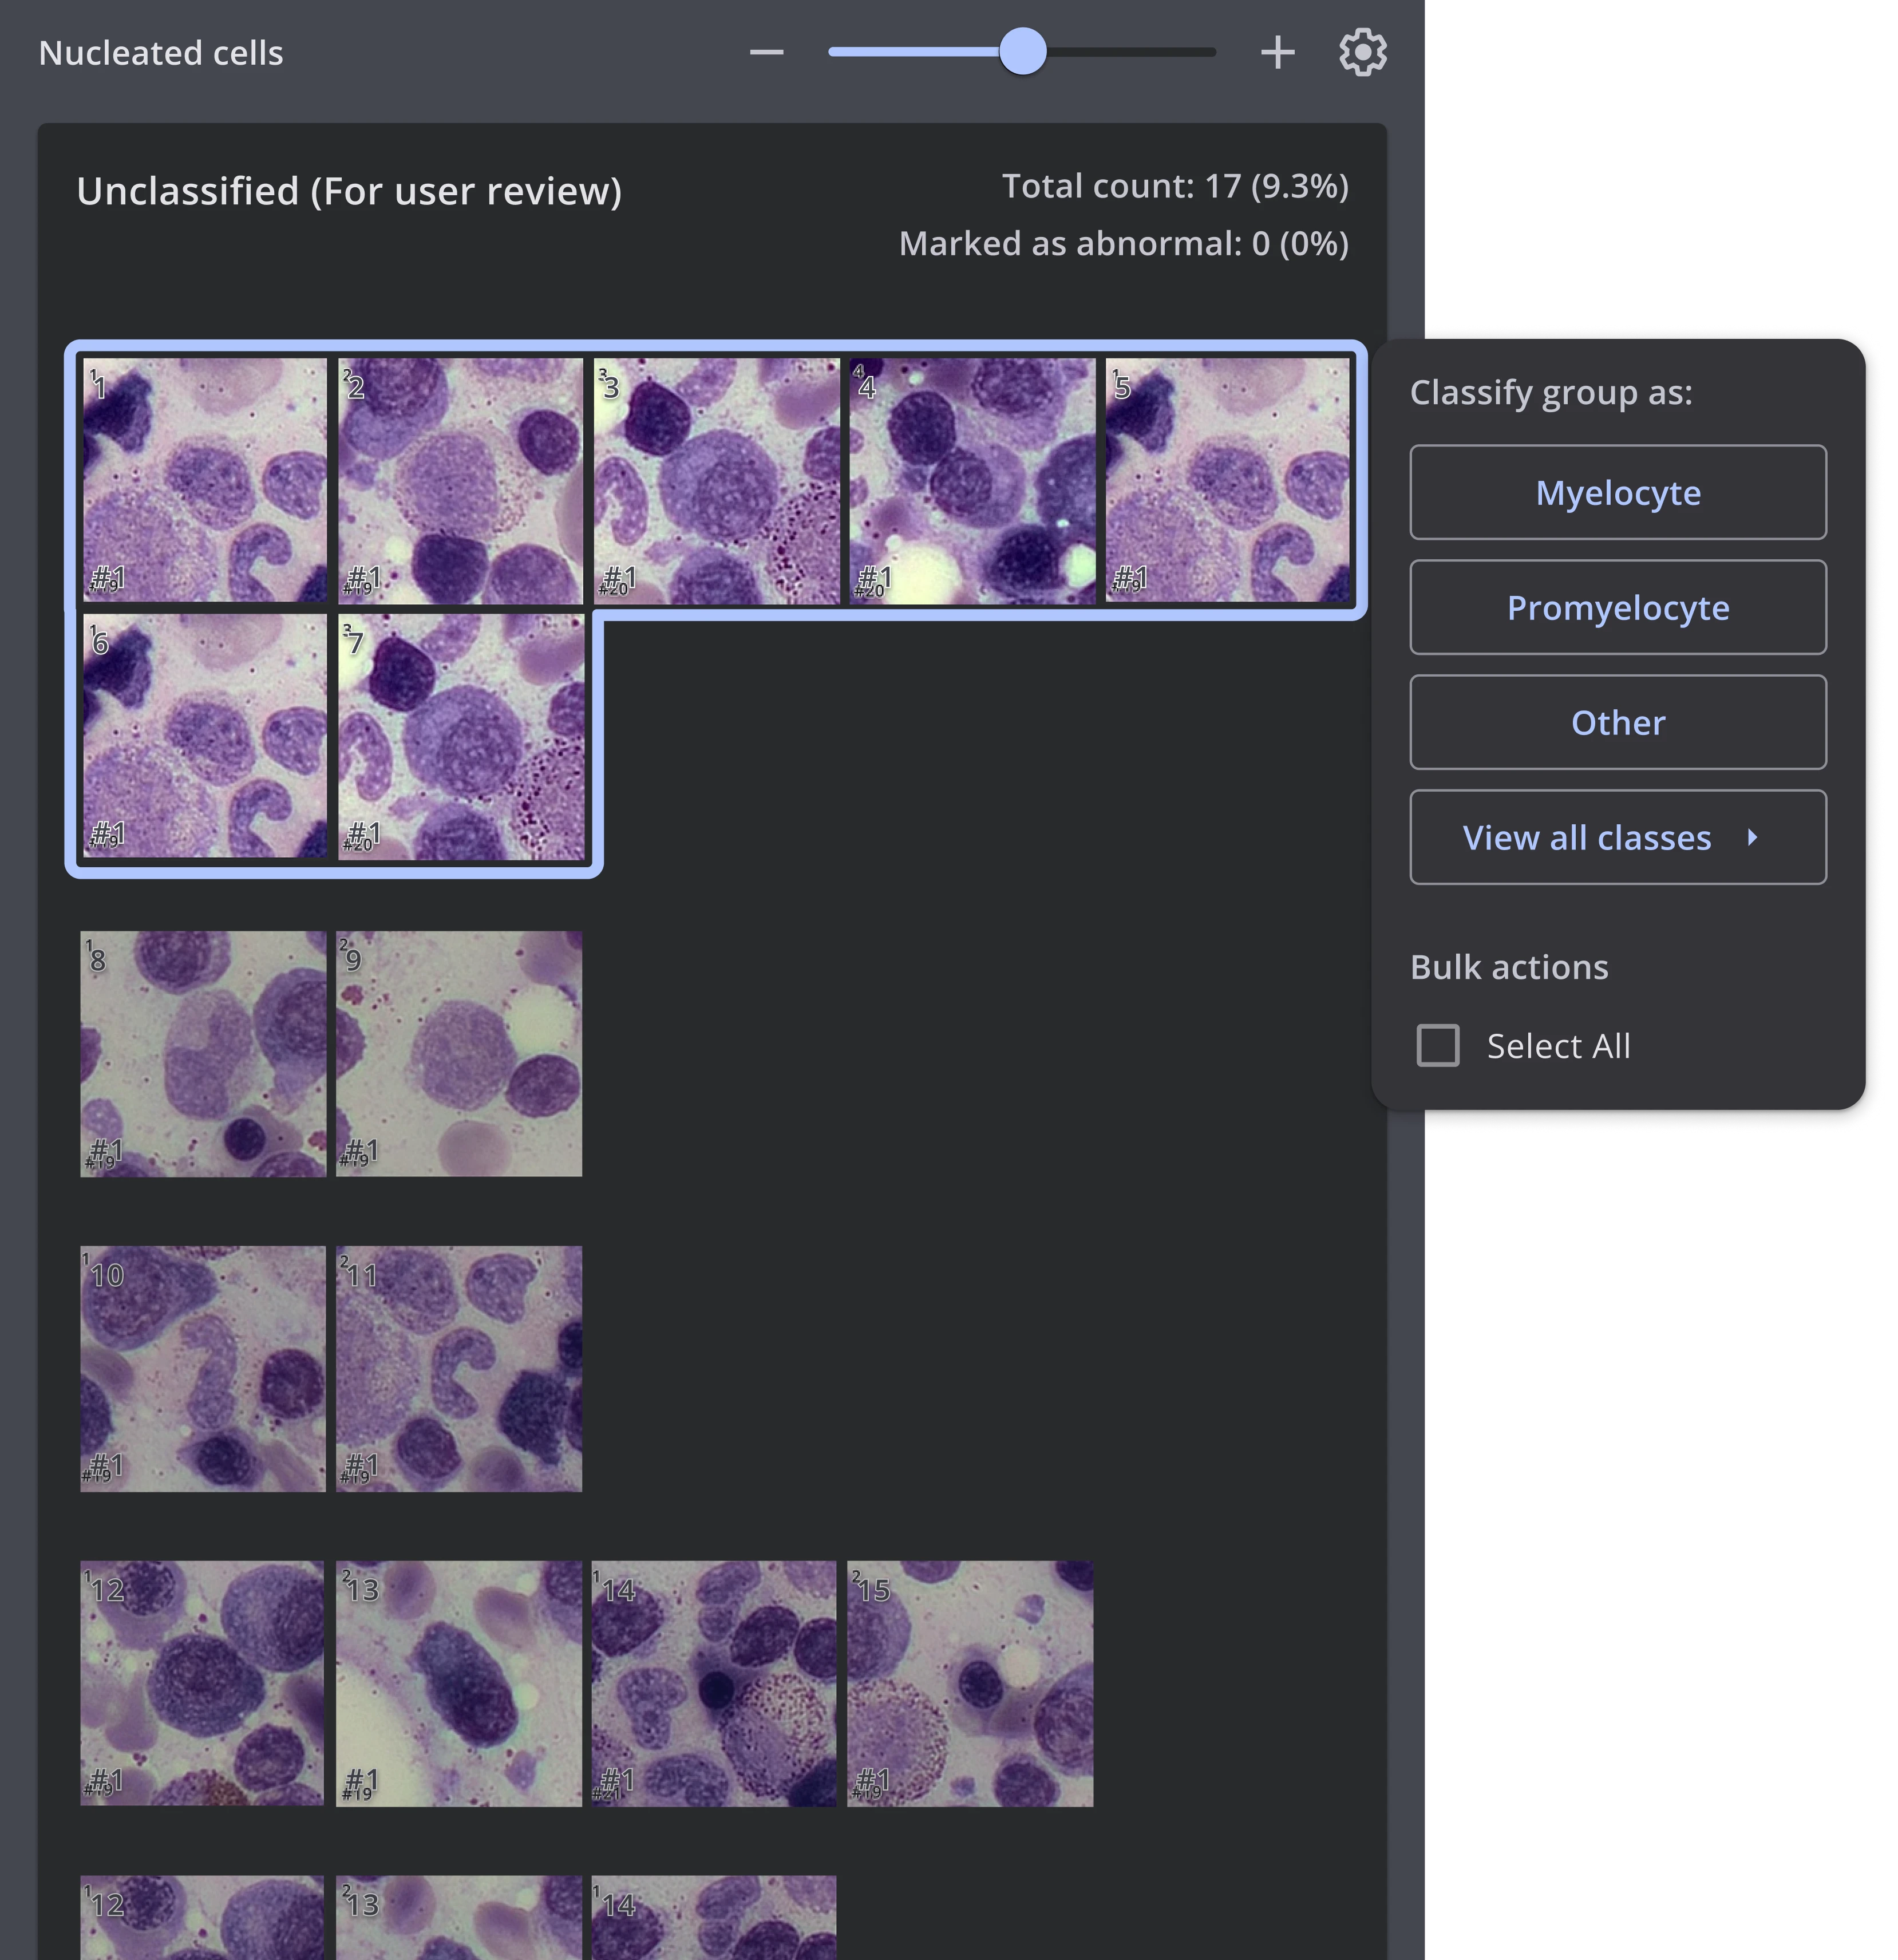Open the settings gear icon
This screenshot has height=1960, width=1898.
1362,52
